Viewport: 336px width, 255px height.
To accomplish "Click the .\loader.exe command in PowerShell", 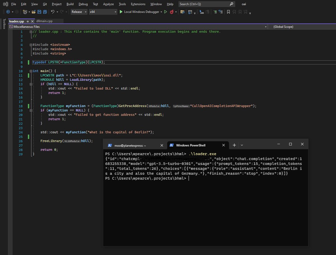I will tap(202, 154).
